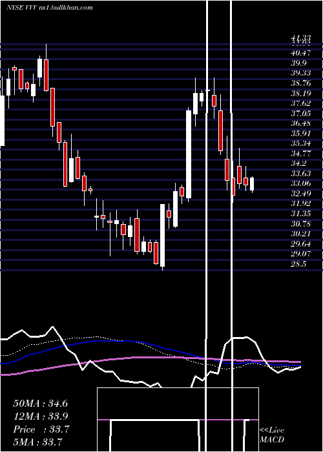Click the 32.49 price level label
The width and height of the screenshot is (323, 452).
pyautogui.click(x=301, y=194)
